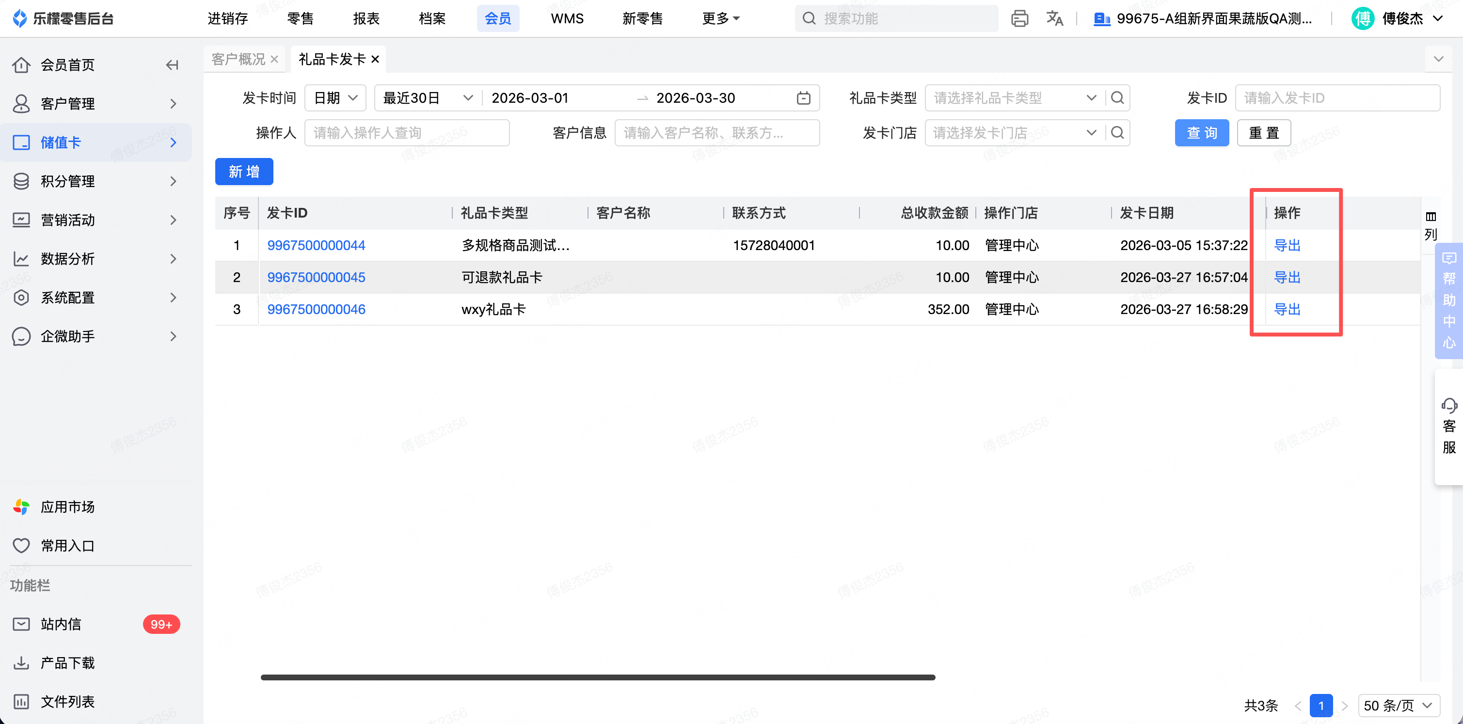Screen dimensions: 1463x724
Task: Switch to the 报表 top menu
Action: click(366, 19)
